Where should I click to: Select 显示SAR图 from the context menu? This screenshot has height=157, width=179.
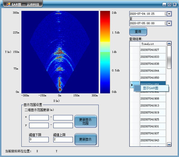[x=151, y=88]
